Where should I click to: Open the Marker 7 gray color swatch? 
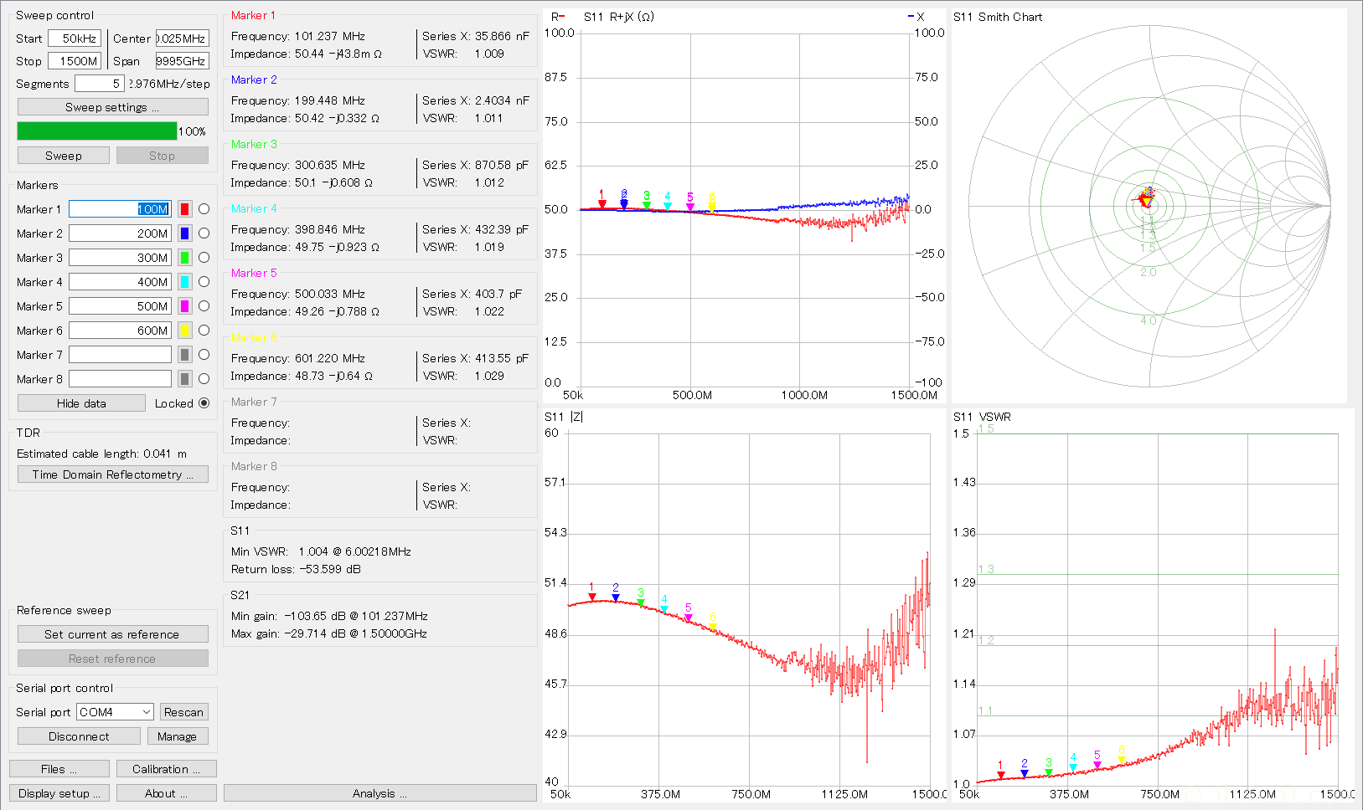(x=185, y=355)
